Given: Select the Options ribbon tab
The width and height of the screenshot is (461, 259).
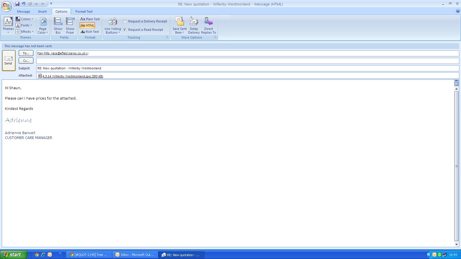Looking at the screenshot, I should [61, 12].
